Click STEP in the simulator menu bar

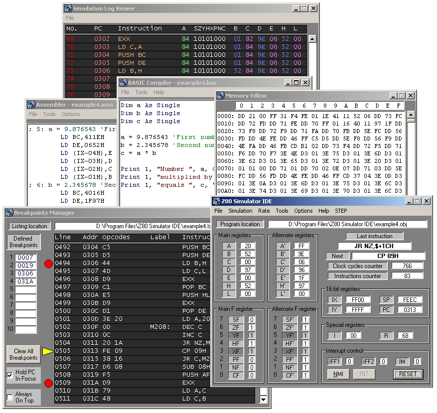[x=341, y=211]
